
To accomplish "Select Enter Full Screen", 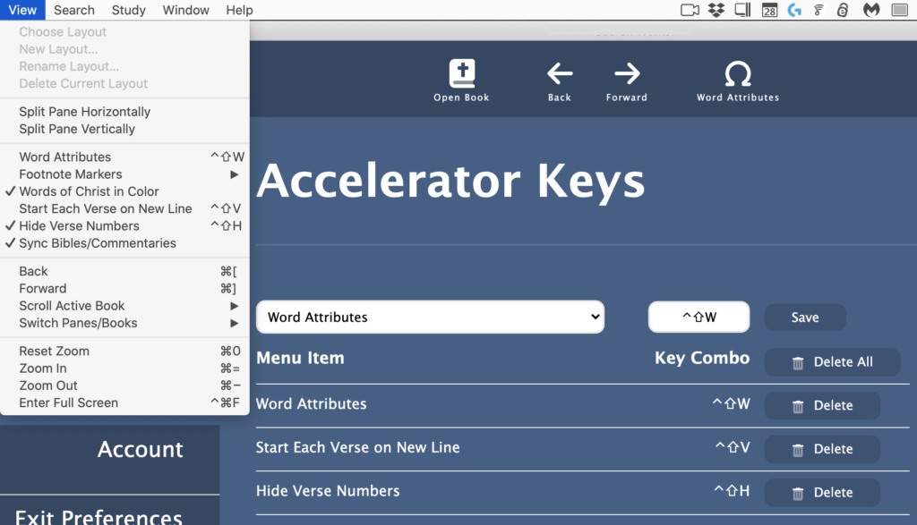I will pos(124,403).
